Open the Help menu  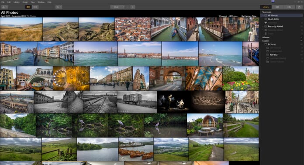point(49,2)
